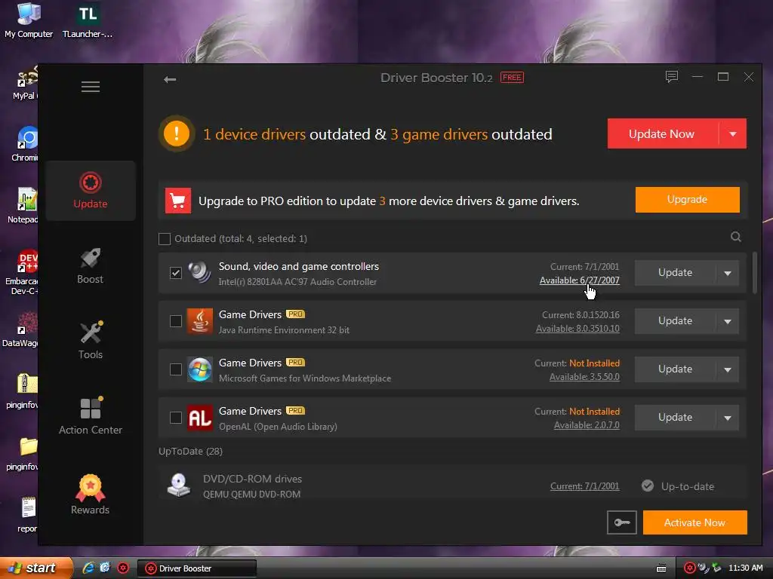773x579 pixels.
Task: Click the driver list vertical scrollbar
Action: pyautogui.click(x=754, y=273)
